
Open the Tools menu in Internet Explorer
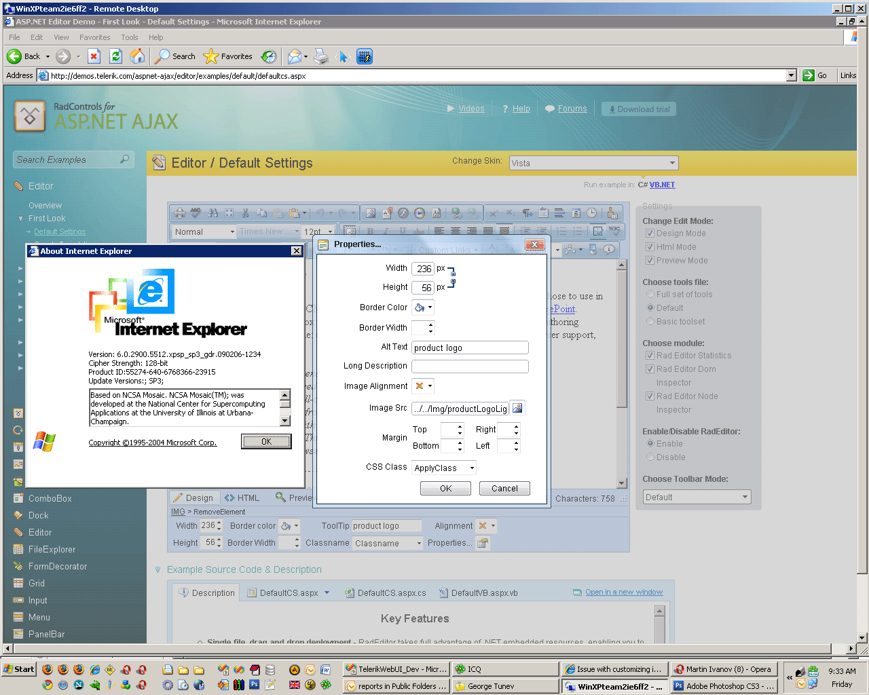pos(130,37)
